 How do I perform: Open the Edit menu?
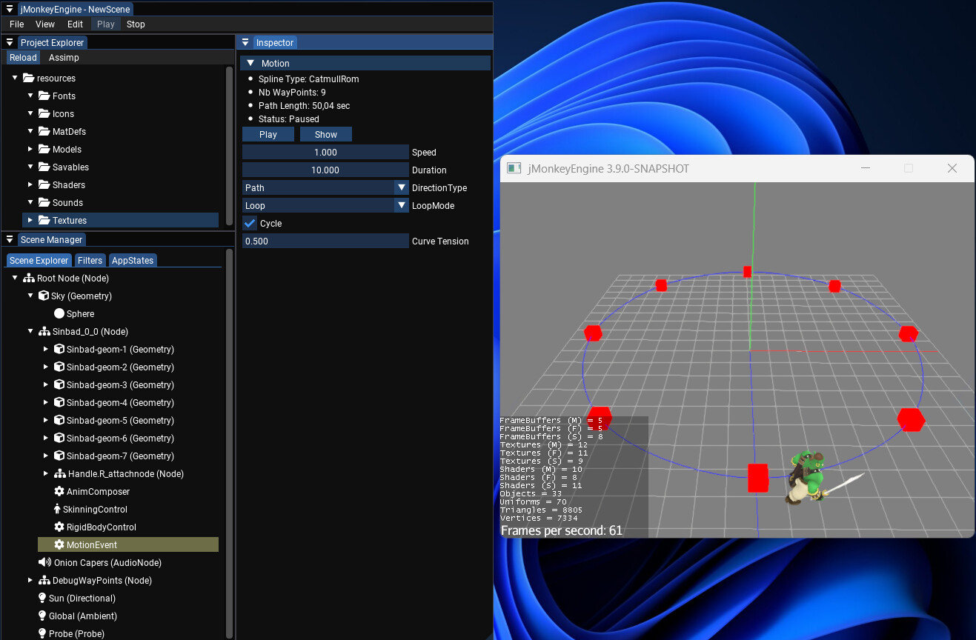75,24
